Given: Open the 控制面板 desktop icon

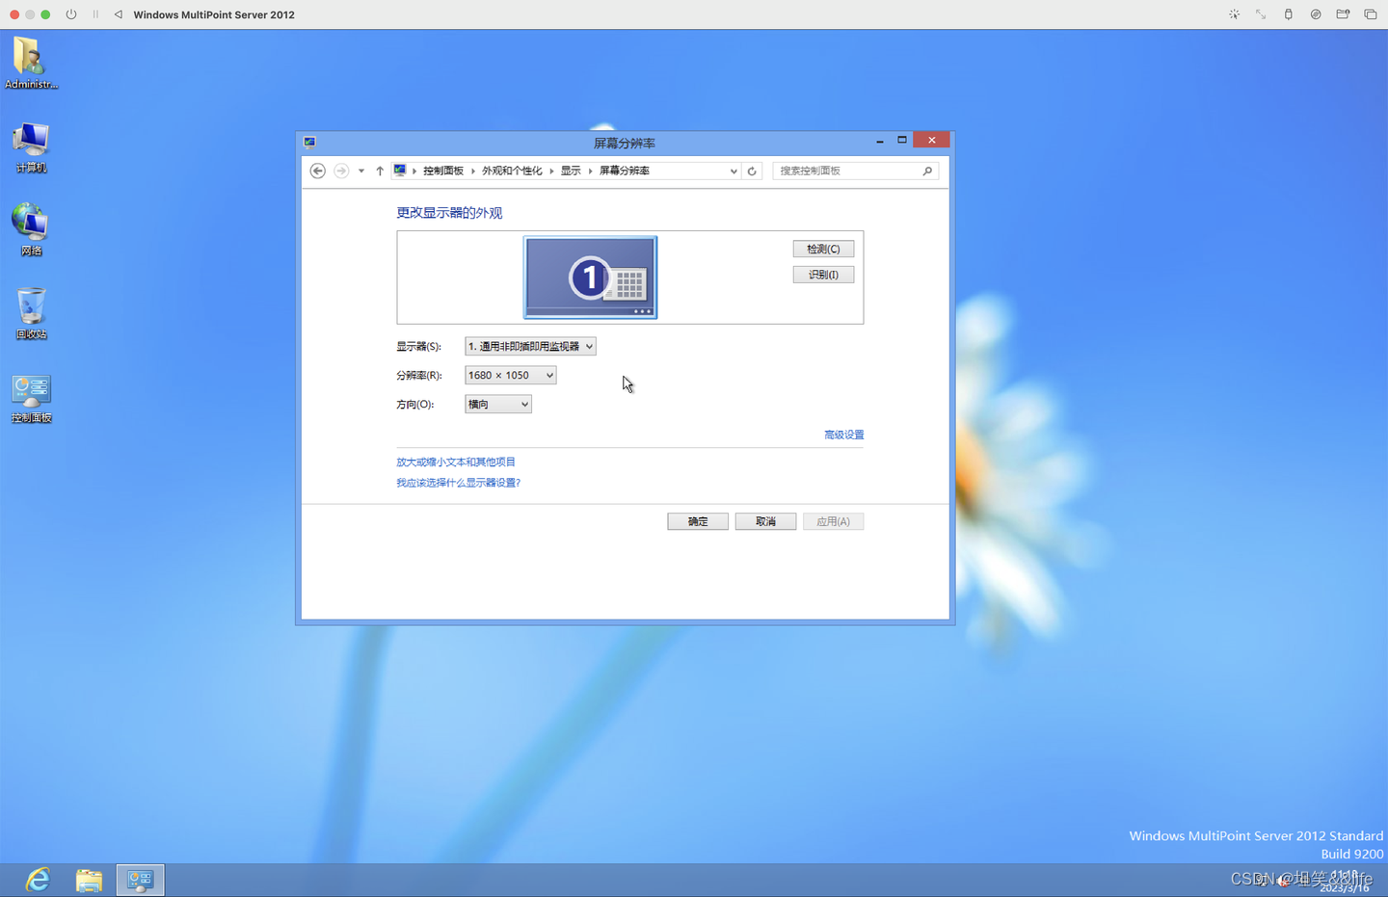Looking at the screenshot, I should pos(31,399).
